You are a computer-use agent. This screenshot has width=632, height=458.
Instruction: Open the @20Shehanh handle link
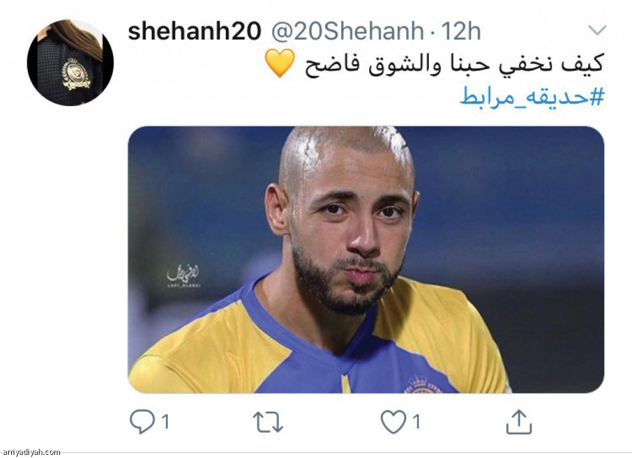click(x=347, y=31)
